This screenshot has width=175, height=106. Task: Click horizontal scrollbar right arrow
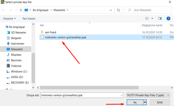point(172,87)
